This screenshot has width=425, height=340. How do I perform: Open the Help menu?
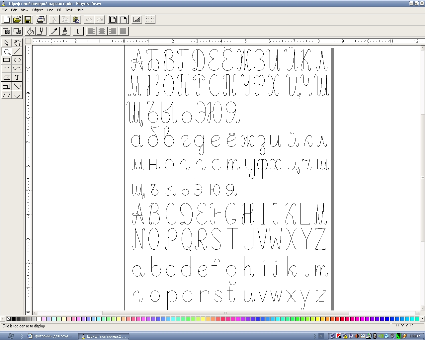coord(80,10)
